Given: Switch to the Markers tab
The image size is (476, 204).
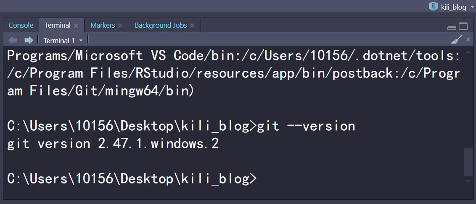Looking at the screenshot, I should pyautogui.click(x=102, y=25).
